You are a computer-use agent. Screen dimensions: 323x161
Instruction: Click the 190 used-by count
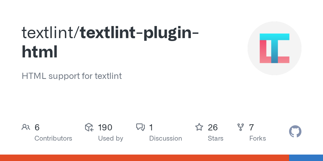coord(105,127)
